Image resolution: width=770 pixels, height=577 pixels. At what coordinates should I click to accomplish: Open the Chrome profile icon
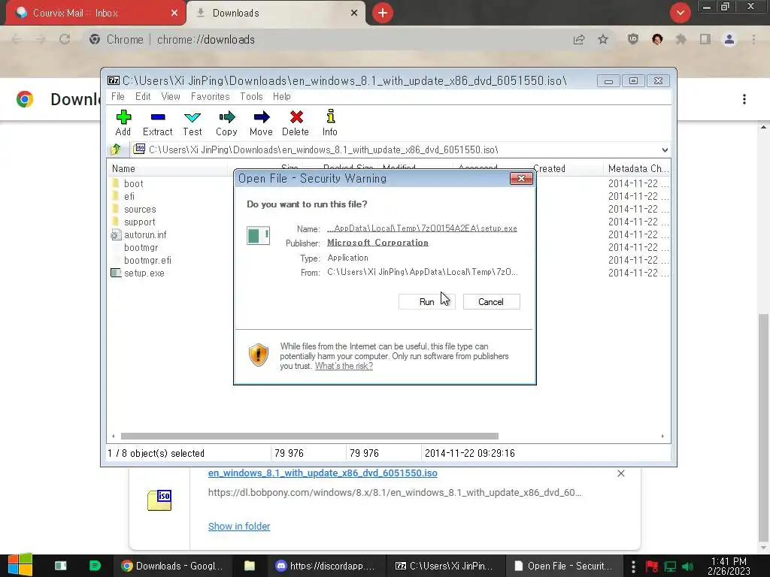tap(729, 39)
